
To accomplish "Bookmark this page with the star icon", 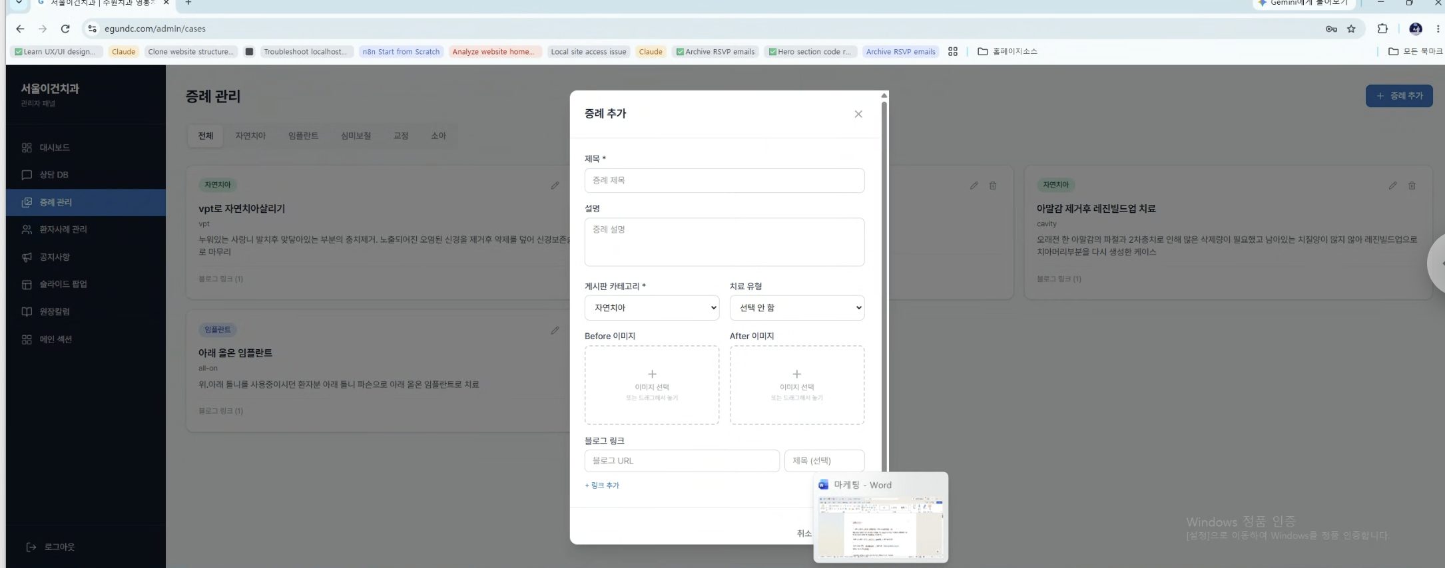I will pyautogui.click(x=1351, y=29).
